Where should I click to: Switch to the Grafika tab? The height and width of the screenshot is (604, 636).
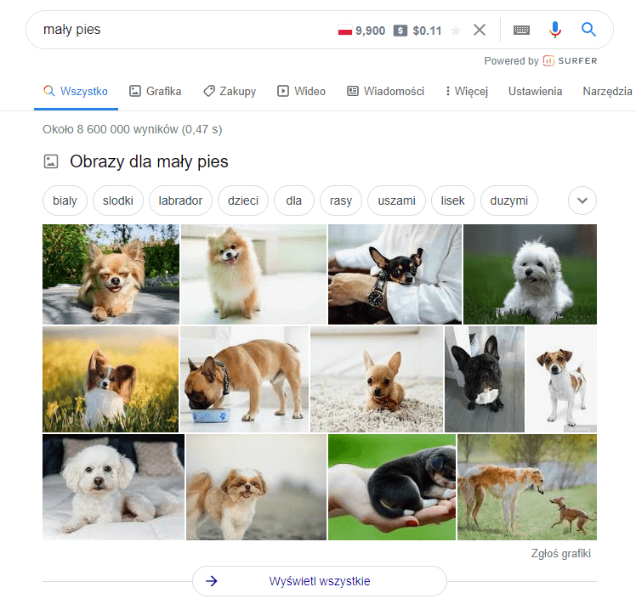point(155,92)
